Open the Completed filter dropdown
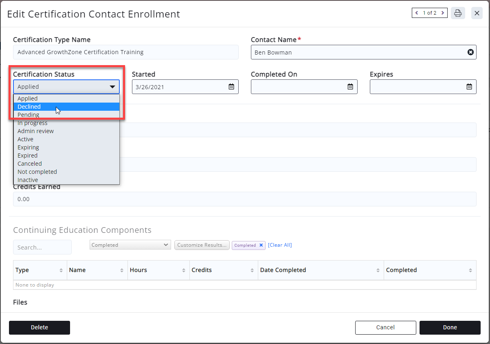This screenshot has height=344, width=490. tap(130, 245)
